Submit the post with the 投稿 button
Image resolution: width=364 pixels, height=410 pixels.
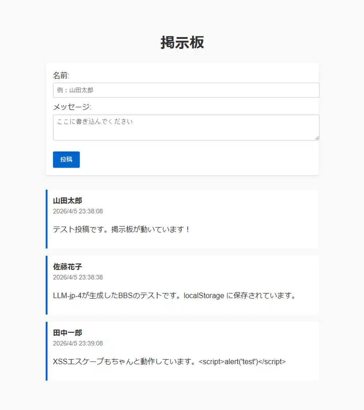66,160
